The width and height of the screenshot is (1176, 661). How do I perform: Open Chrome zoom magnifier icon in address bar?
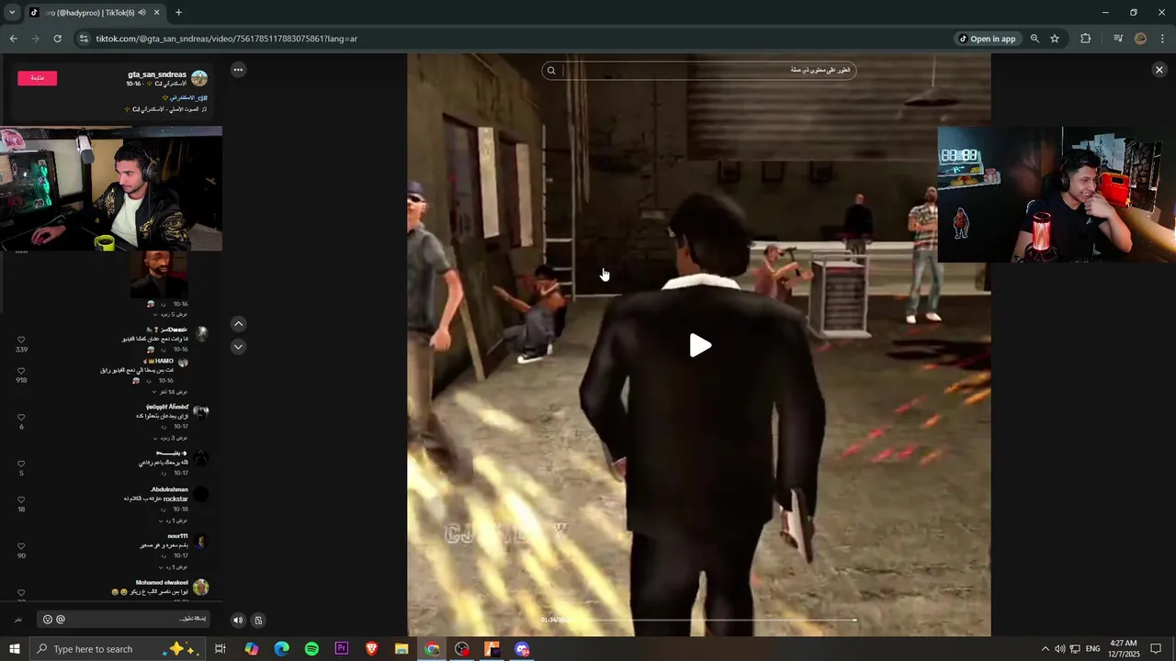(x=1035, y=39)
